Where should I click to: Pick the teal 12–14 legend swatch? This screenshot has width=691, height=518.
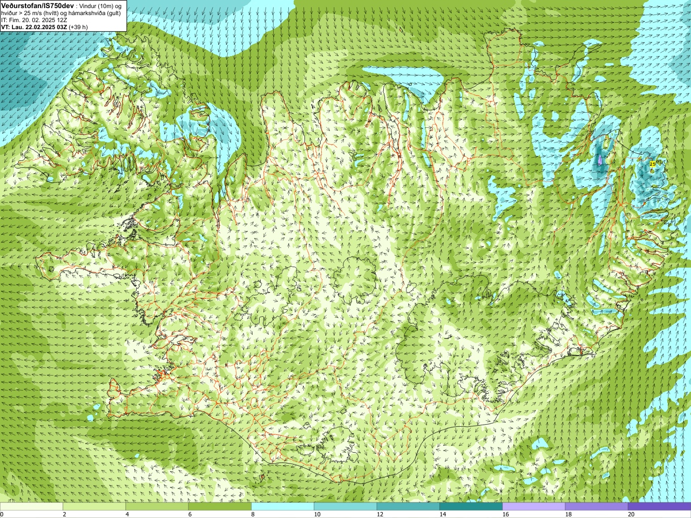point(408,507)
